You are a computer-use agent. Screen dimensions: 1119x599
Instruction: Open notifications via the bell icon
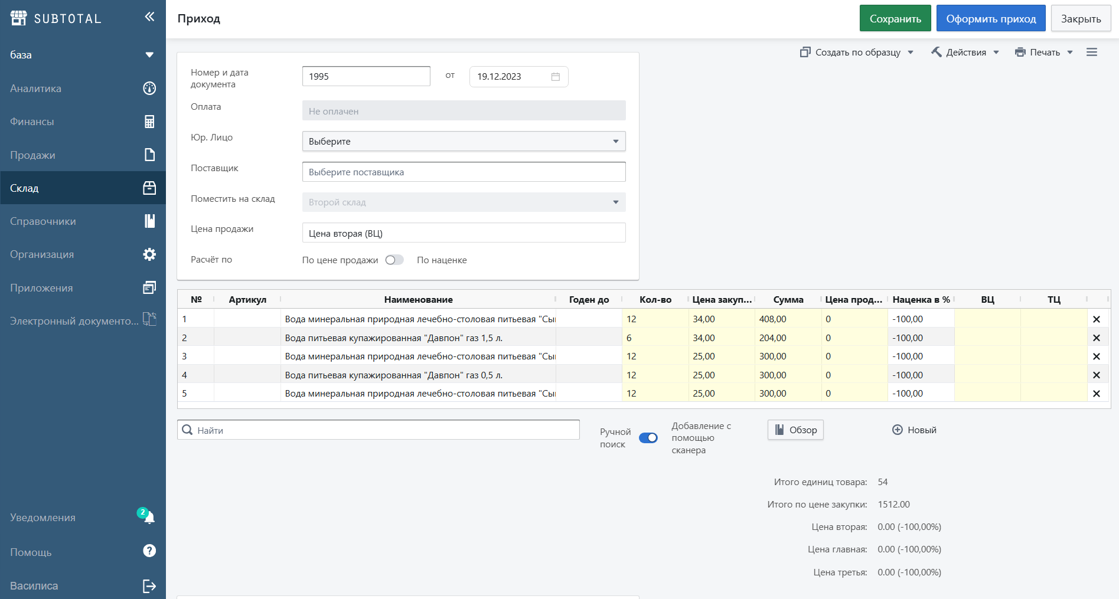click(x=149, y=518)
